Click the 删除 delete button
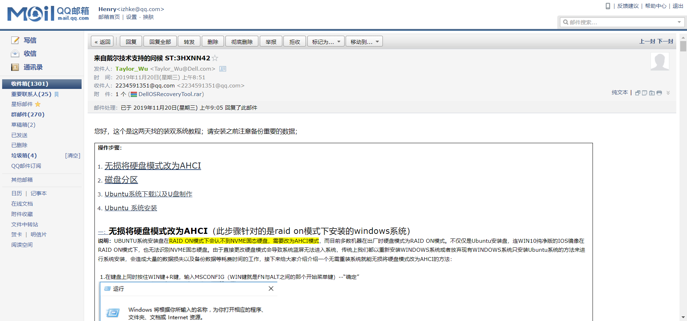 213,41
